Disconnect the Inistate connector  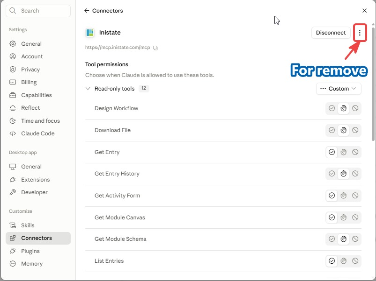pyautogui.click(x=331, y=33)
